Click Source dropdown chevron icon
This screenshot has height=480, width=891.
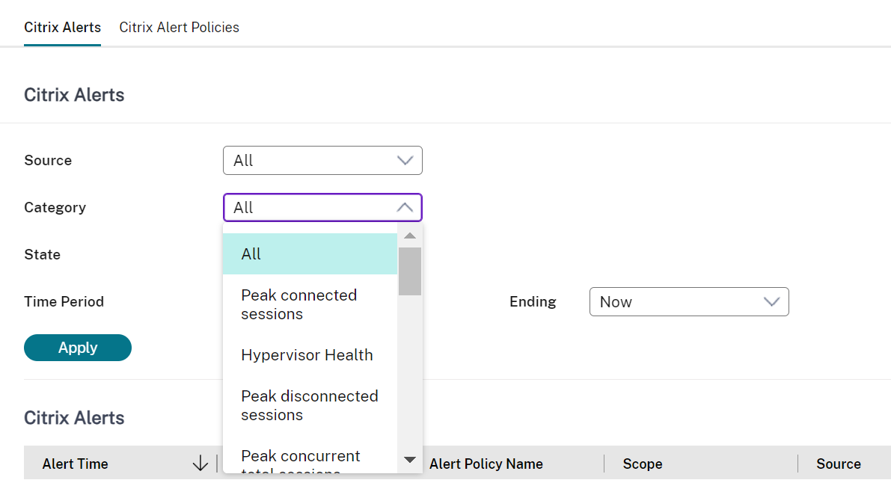pyautogui.click(x=405, y=161)
